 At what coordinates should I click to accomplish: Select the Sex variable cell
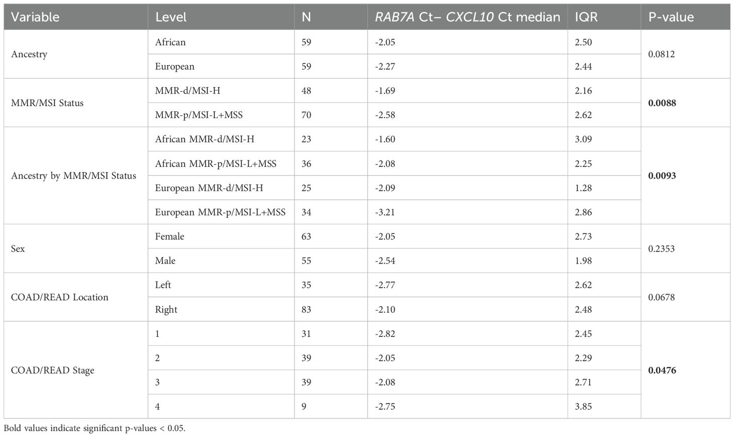click(x=18, y=249)
